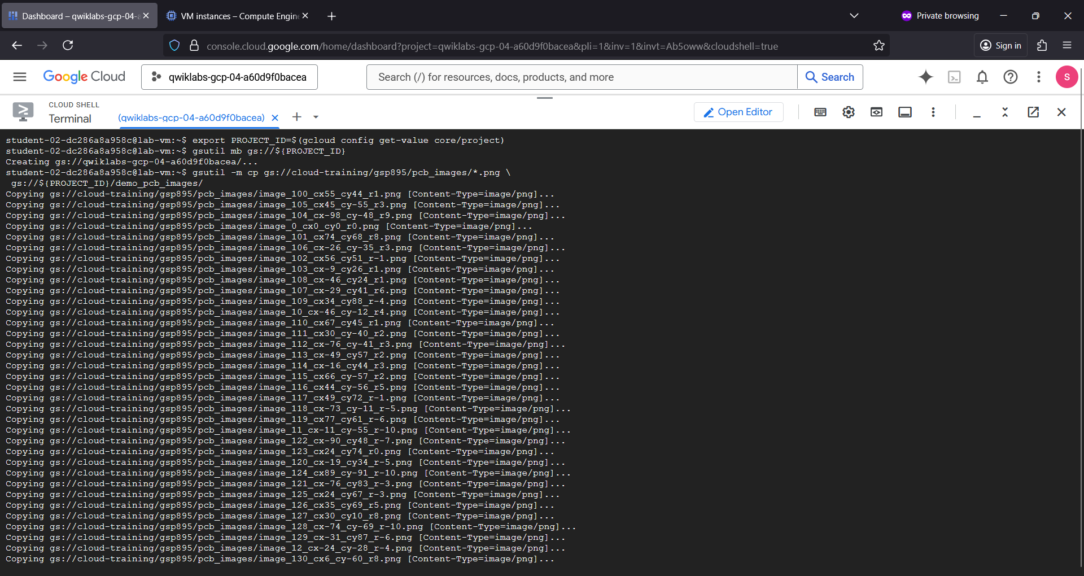Add a new Cloud Shell terminal tab
The height and width of the screenshot is (576, 1084).
tap(297, 117)
